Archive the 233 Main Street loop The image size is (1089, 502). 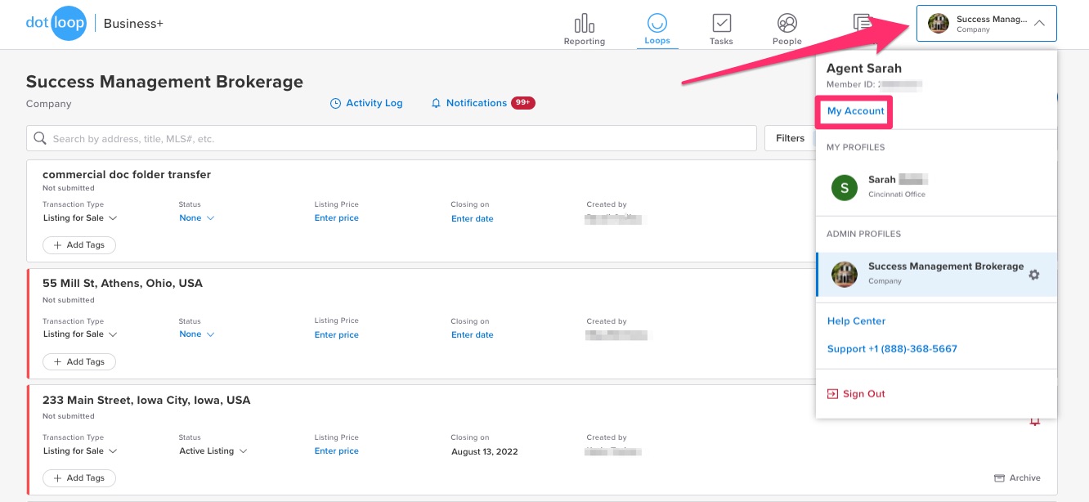1017,478
